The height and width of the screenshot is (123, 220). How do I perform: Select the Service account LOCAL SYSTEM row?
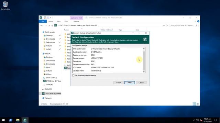click(107, 58)
